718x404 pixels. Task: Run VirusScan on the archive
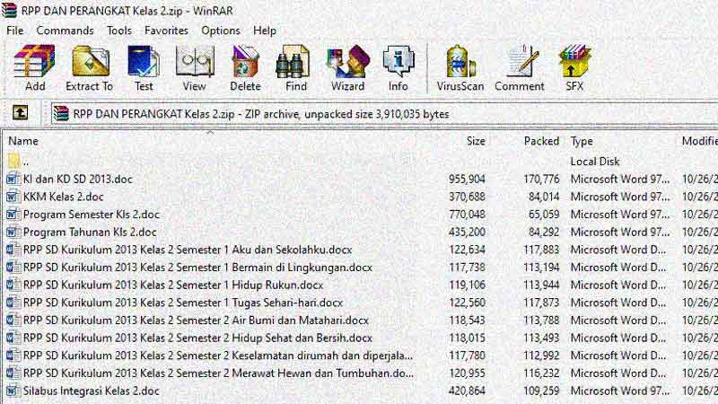(x=460, y=61)
